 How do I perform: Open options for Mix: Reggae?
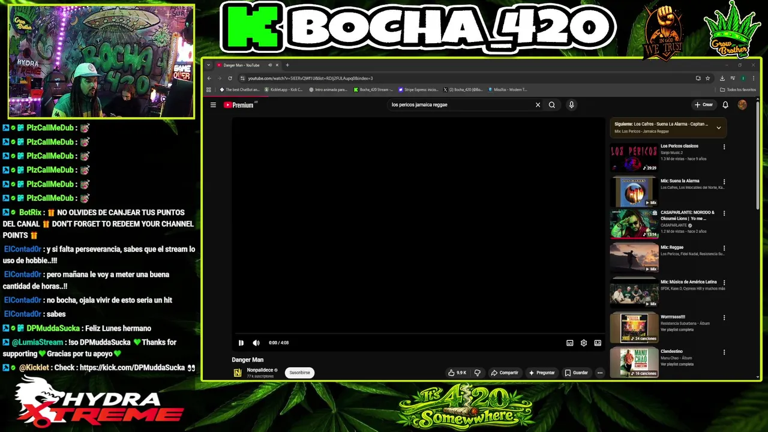[x=724, y=248]
